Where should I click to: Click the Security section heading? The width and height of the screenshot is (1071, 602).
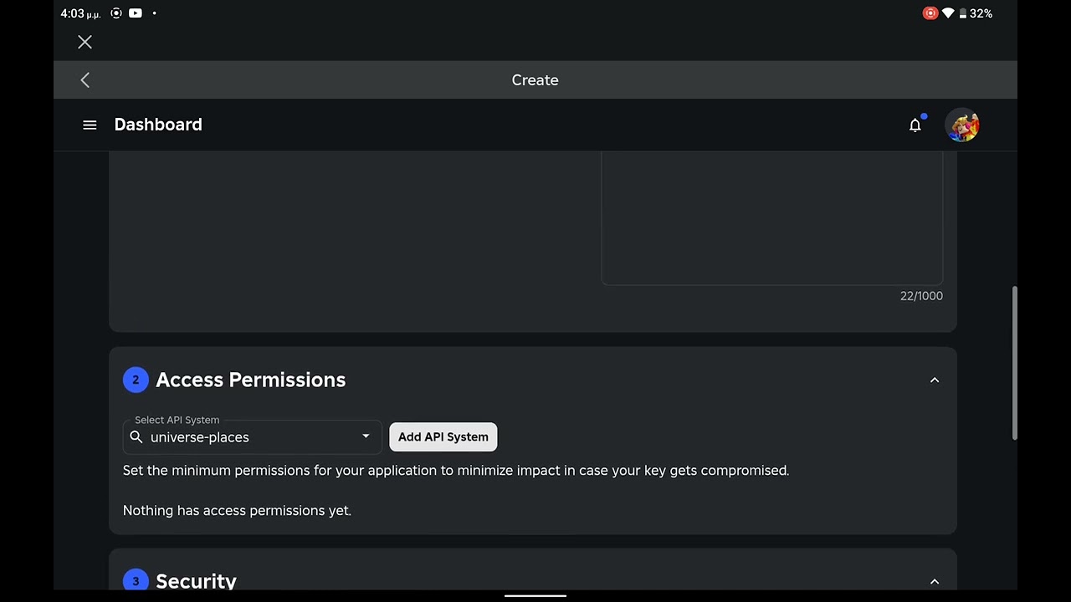click(196, 581)
